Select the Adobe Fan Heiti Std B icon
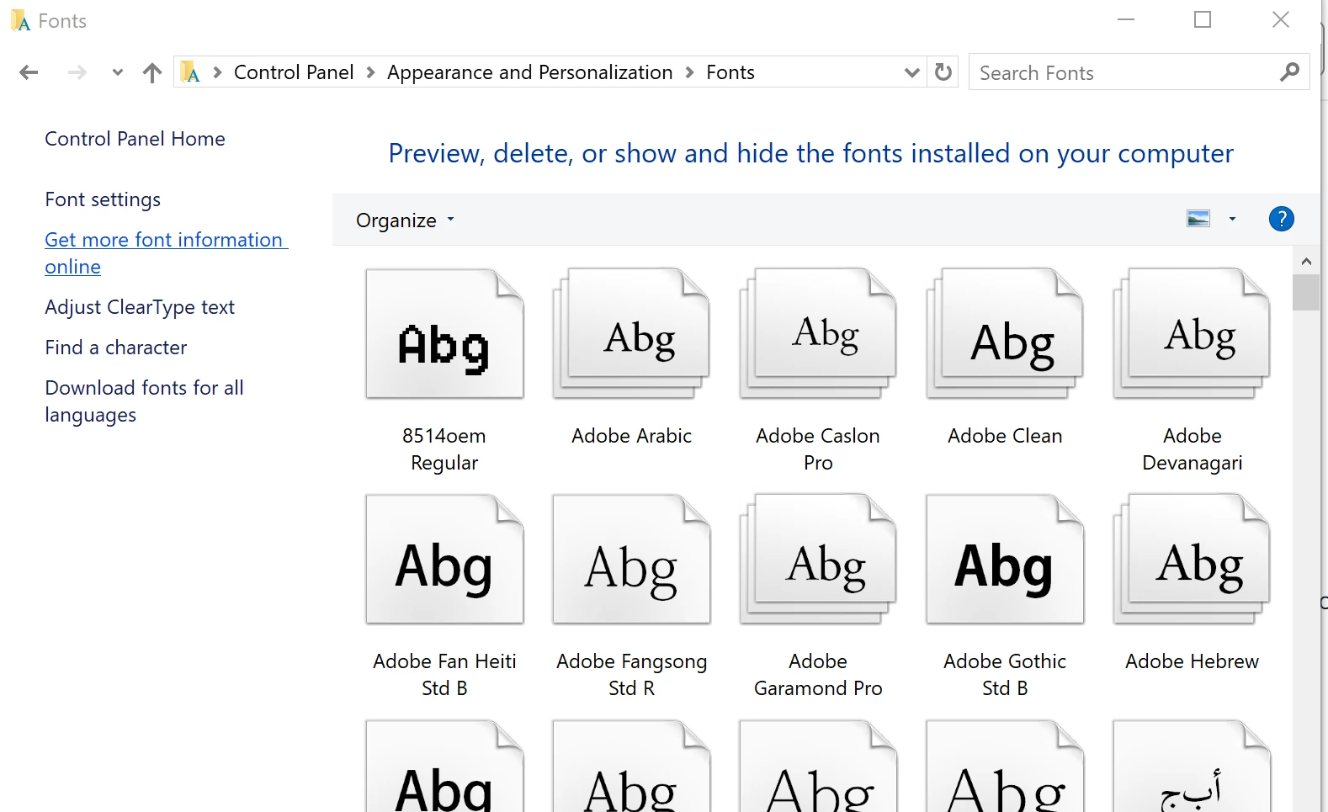The height and width of the screenshot is (812, 1328). click(444, 560)
